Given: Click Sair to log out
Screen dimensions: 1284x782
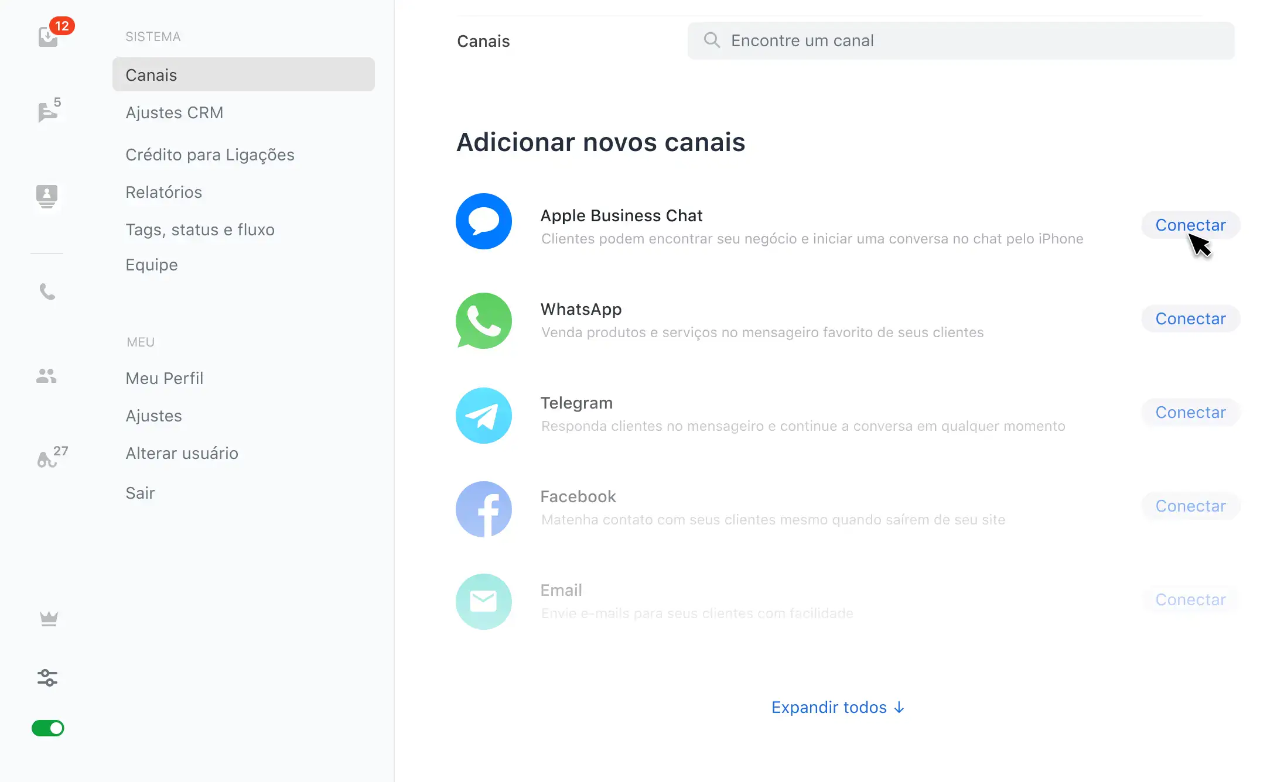Looking at the screenshot, I should (140, 493).
